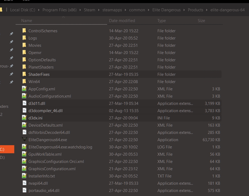Select the GraphicsConfiguration.xml file name

[52, 169]
